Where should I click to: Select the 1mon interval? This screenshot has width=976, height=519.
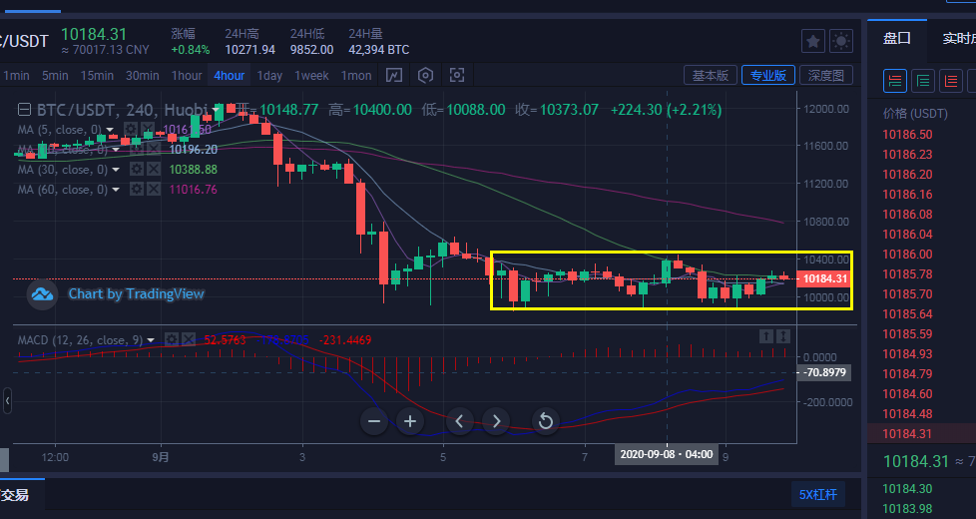(356, 75)
